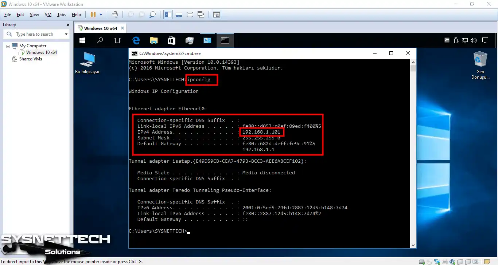Click the VMware Tools tray icon
The image size is (498, 265).
pos(447,40)
